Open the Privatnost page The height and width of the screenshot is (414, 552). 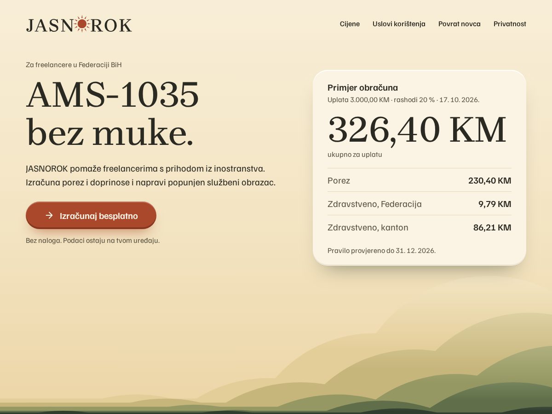510,24
